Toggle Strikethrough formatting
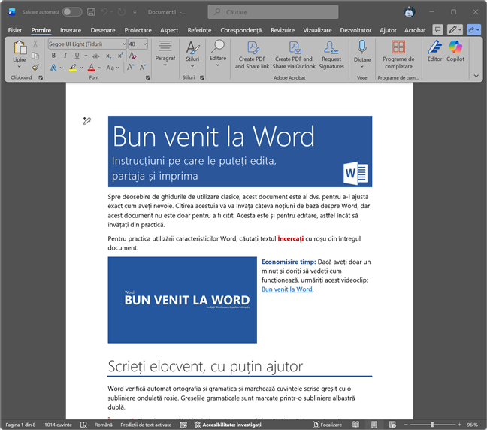487x430 pixels. click(96, 56)
